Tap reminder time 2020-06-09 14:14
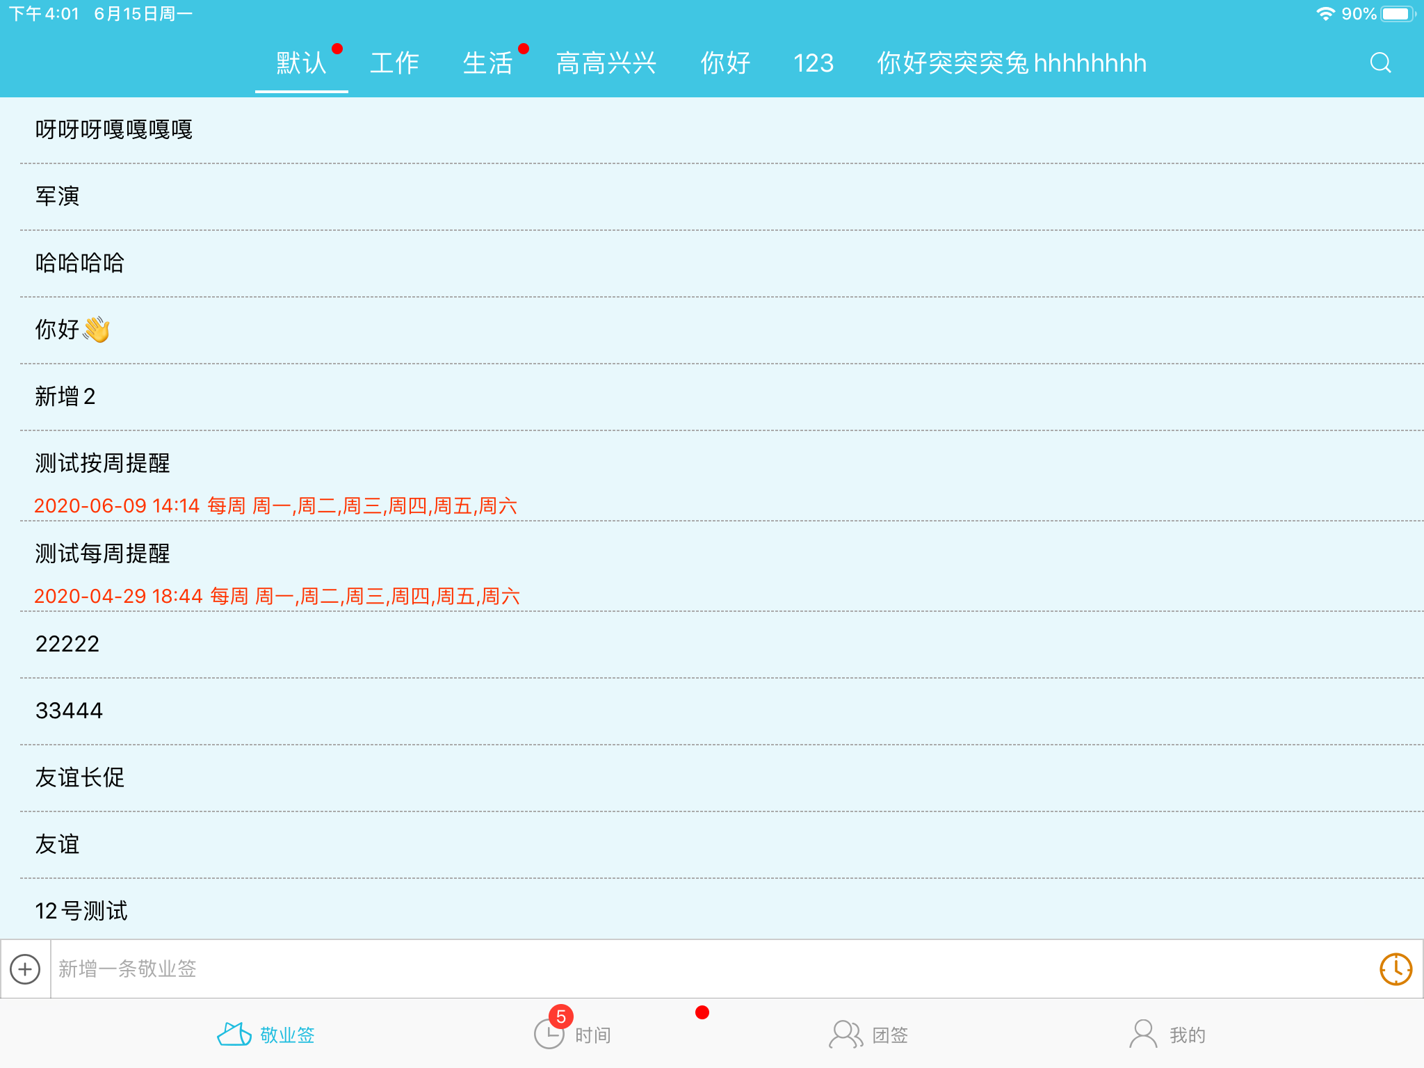This screenshot has height=1068, width=1424. [x=117, y=505]
